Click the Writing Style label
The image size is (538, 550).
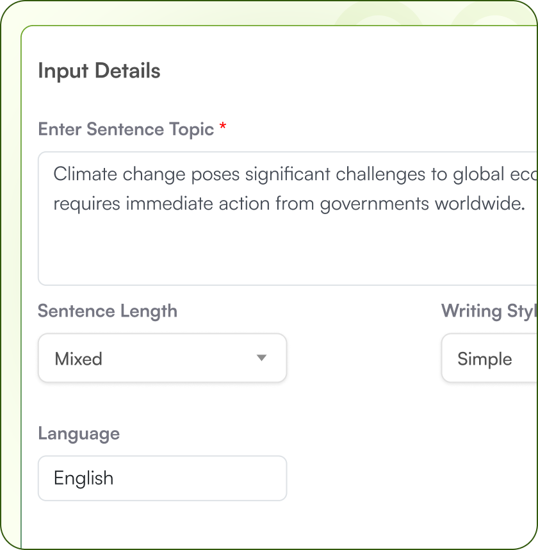pyautogui.click(x=489, y=312)
